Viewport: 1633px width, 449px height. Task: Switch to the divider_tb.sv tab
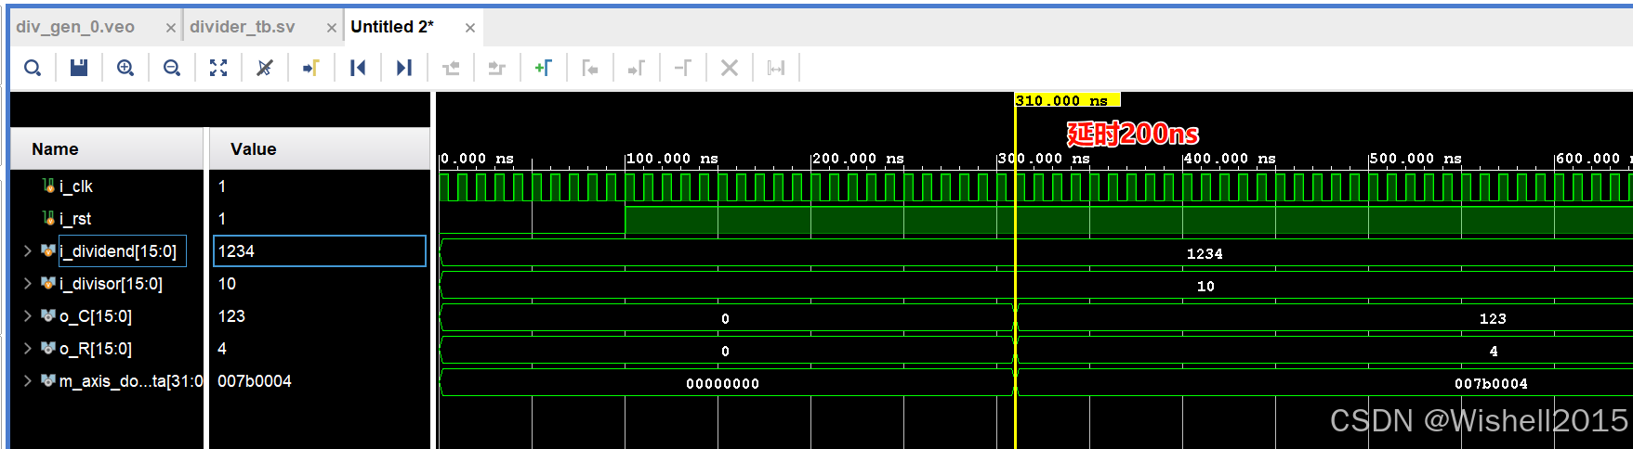243,27
